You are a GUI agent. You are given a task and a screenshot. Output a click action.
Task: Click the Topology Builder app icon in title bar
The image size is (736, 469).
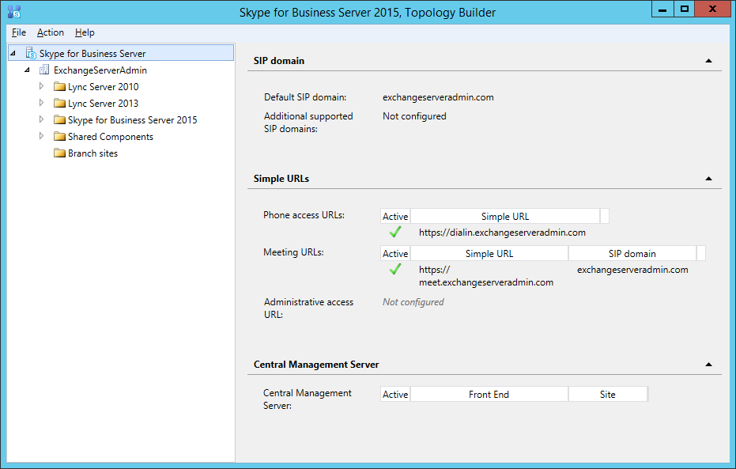[x=14, y=12]
